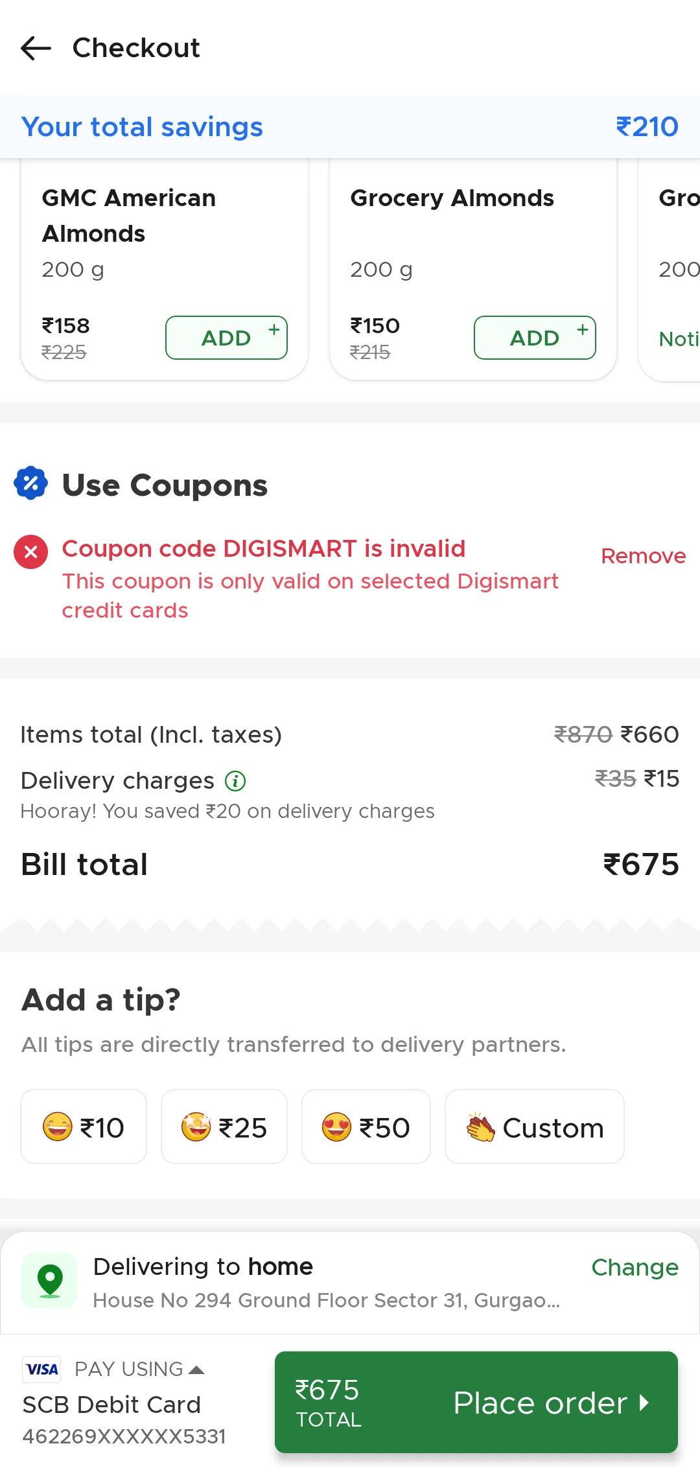Tap the green location pin icon

pyautogui.click(x=49, y=1281)
